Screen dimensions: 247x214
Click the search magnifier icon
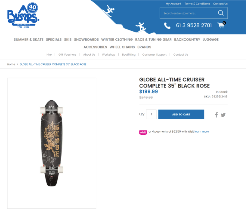pyautogui.click(x=221, y=13)
